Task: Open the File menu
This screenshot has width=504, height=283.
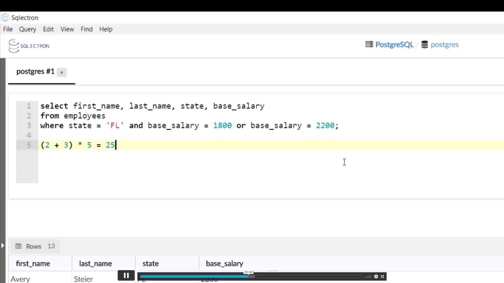Action: 8,29
